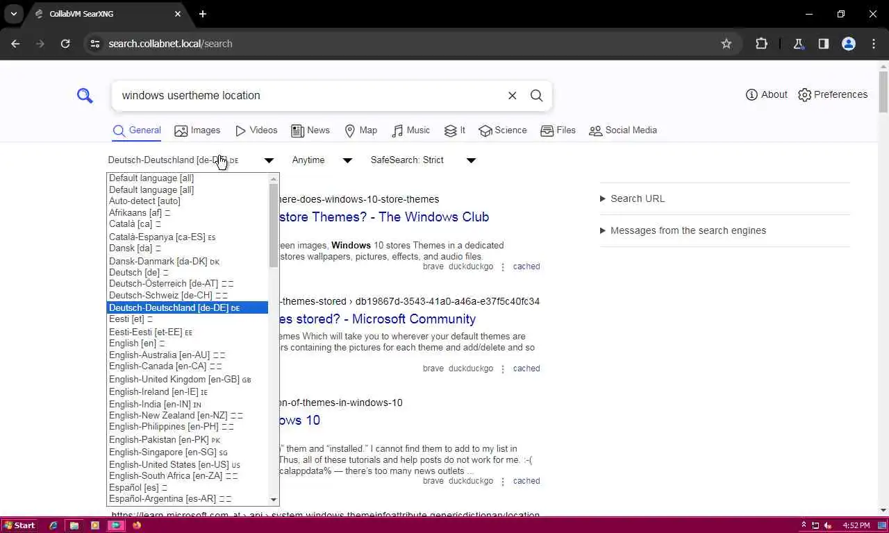Open the Anytime time range dropdown
Viewport: 889px width, 533px height.
(x=322, y=160)
